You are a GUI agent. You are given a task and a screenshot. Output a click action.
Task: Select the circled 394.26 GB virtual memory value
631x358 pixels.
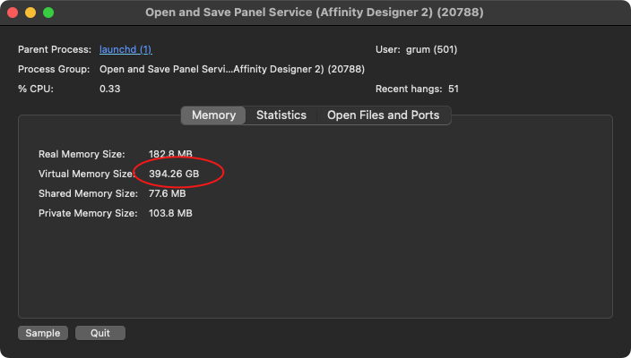pos(174,174)
